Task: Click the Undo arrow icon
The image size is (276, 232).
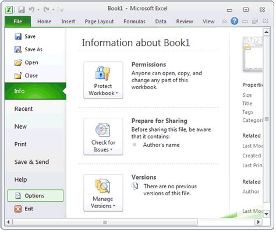Action: [31, 9]
